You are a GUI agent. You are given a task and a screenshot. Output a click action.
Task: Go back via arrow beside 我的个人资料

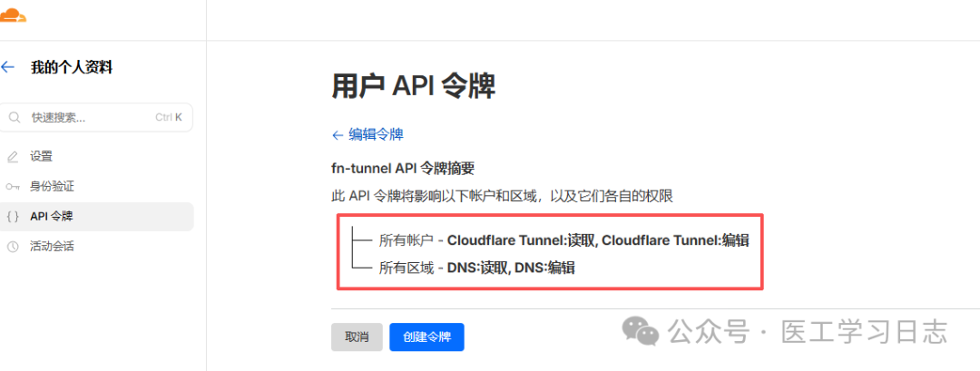tap(7, 67)
